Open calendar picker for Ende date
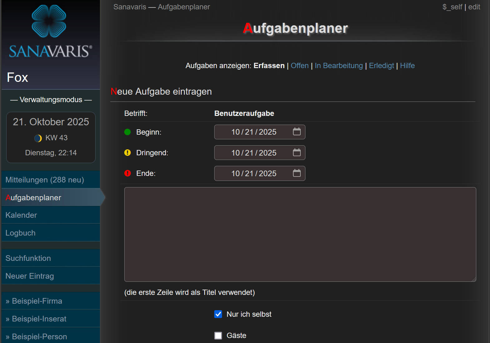The width and height of the screenshot is (490, 343). coord(297,173)
